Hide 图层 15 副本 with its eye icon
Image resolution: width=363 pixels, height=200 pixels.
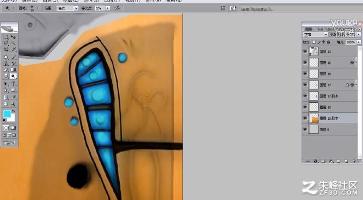[305, 118]
